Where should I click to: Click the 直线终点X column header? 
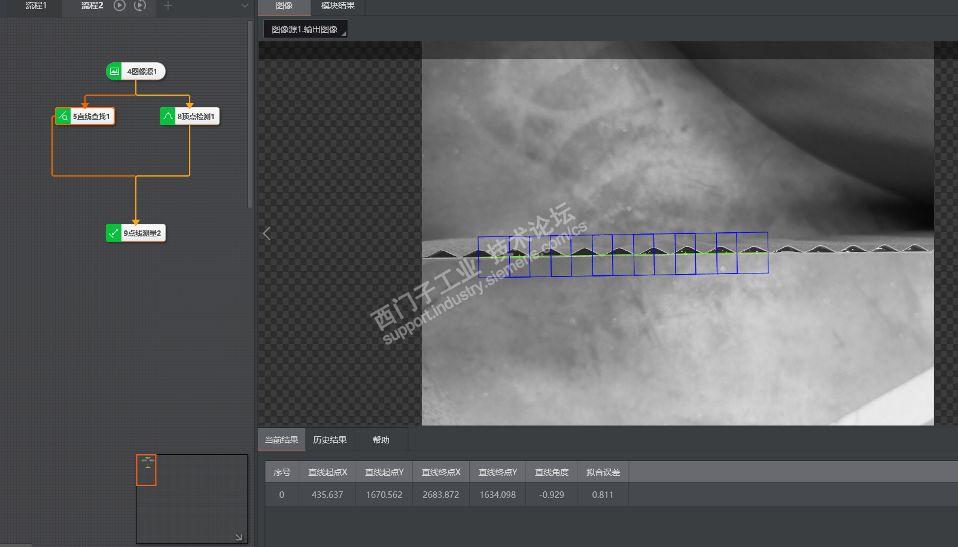point(441,472)
